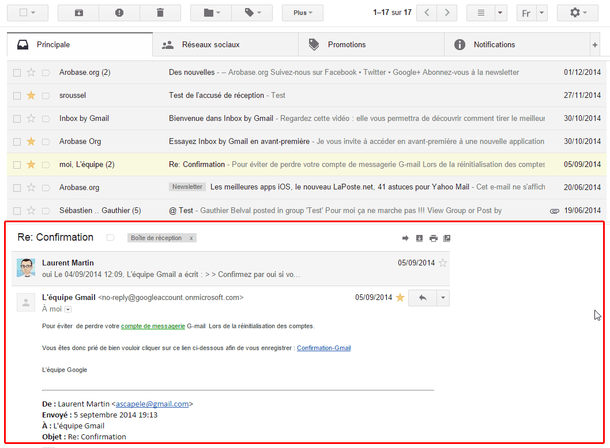
Task: Click L'équipe Gmail default avatar
Action: (26, 302)
